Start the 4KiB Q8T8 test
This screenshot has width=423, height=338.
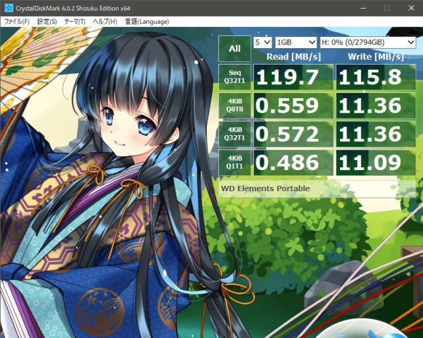(x=235, y=105)
